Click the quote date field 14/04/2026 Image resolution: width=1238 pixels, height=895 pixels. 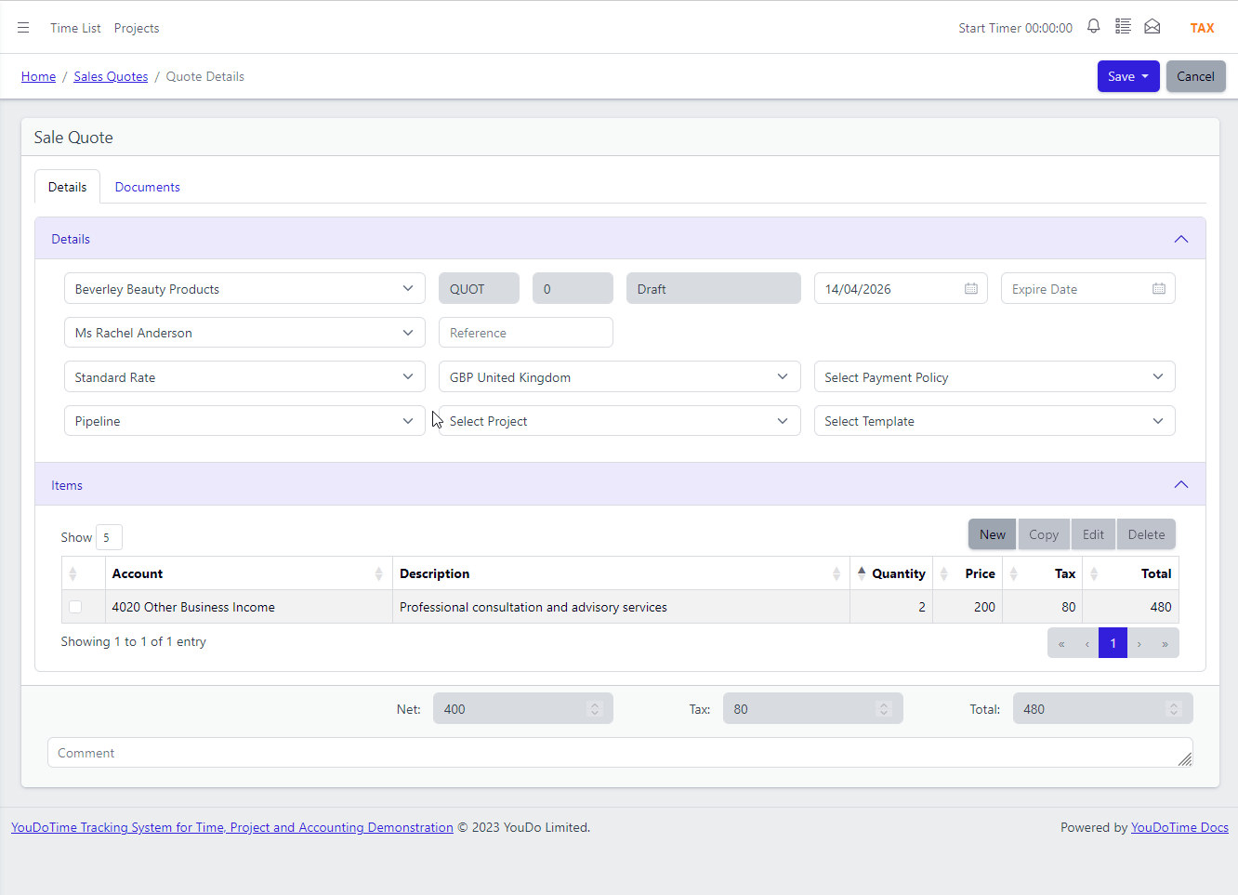point(901,289)
